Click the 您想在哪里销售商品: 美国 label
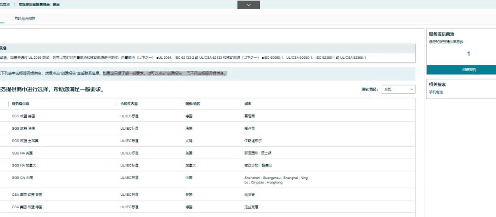The image size is (496, 217). tap(39, 5)
